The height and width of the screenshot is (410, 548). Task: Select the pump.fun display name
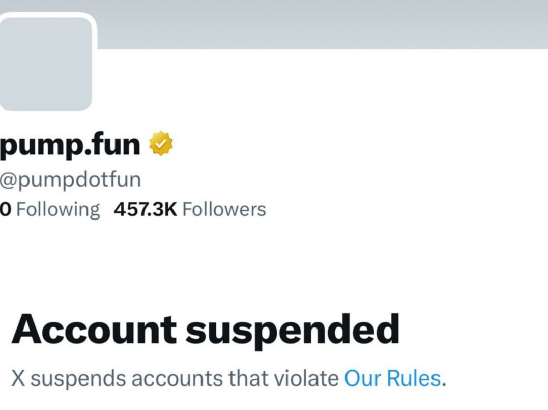[x=70, y=146]
